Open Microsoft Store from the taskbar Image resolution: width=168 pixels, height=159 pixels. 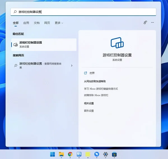point(114,154)
